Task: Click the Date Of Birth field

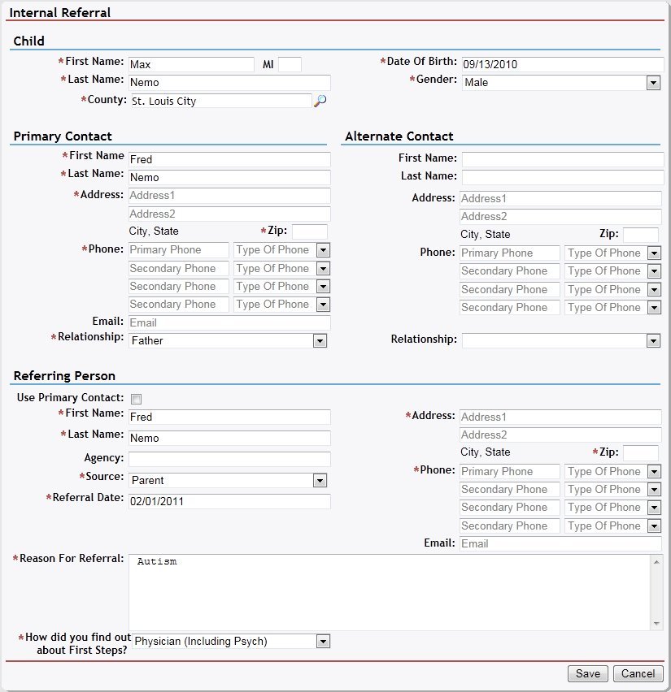Action: pyautogui.click(x=560, y=64)
